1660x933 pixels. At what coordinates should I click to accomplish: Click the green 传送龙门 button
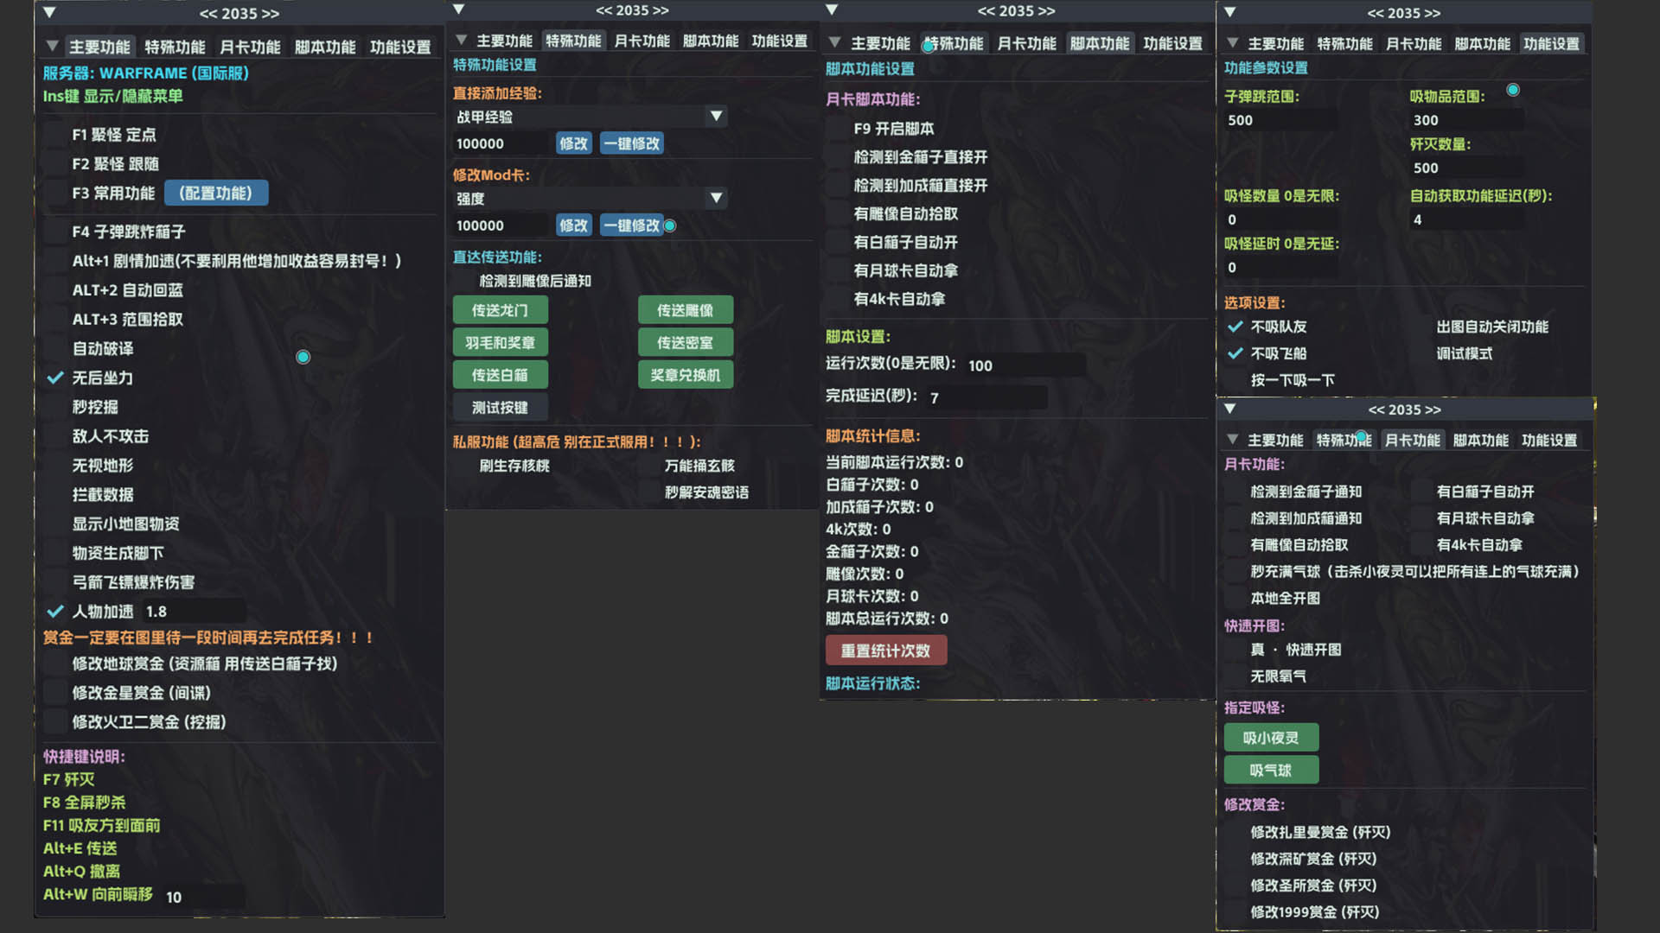(x=500, y=310)
